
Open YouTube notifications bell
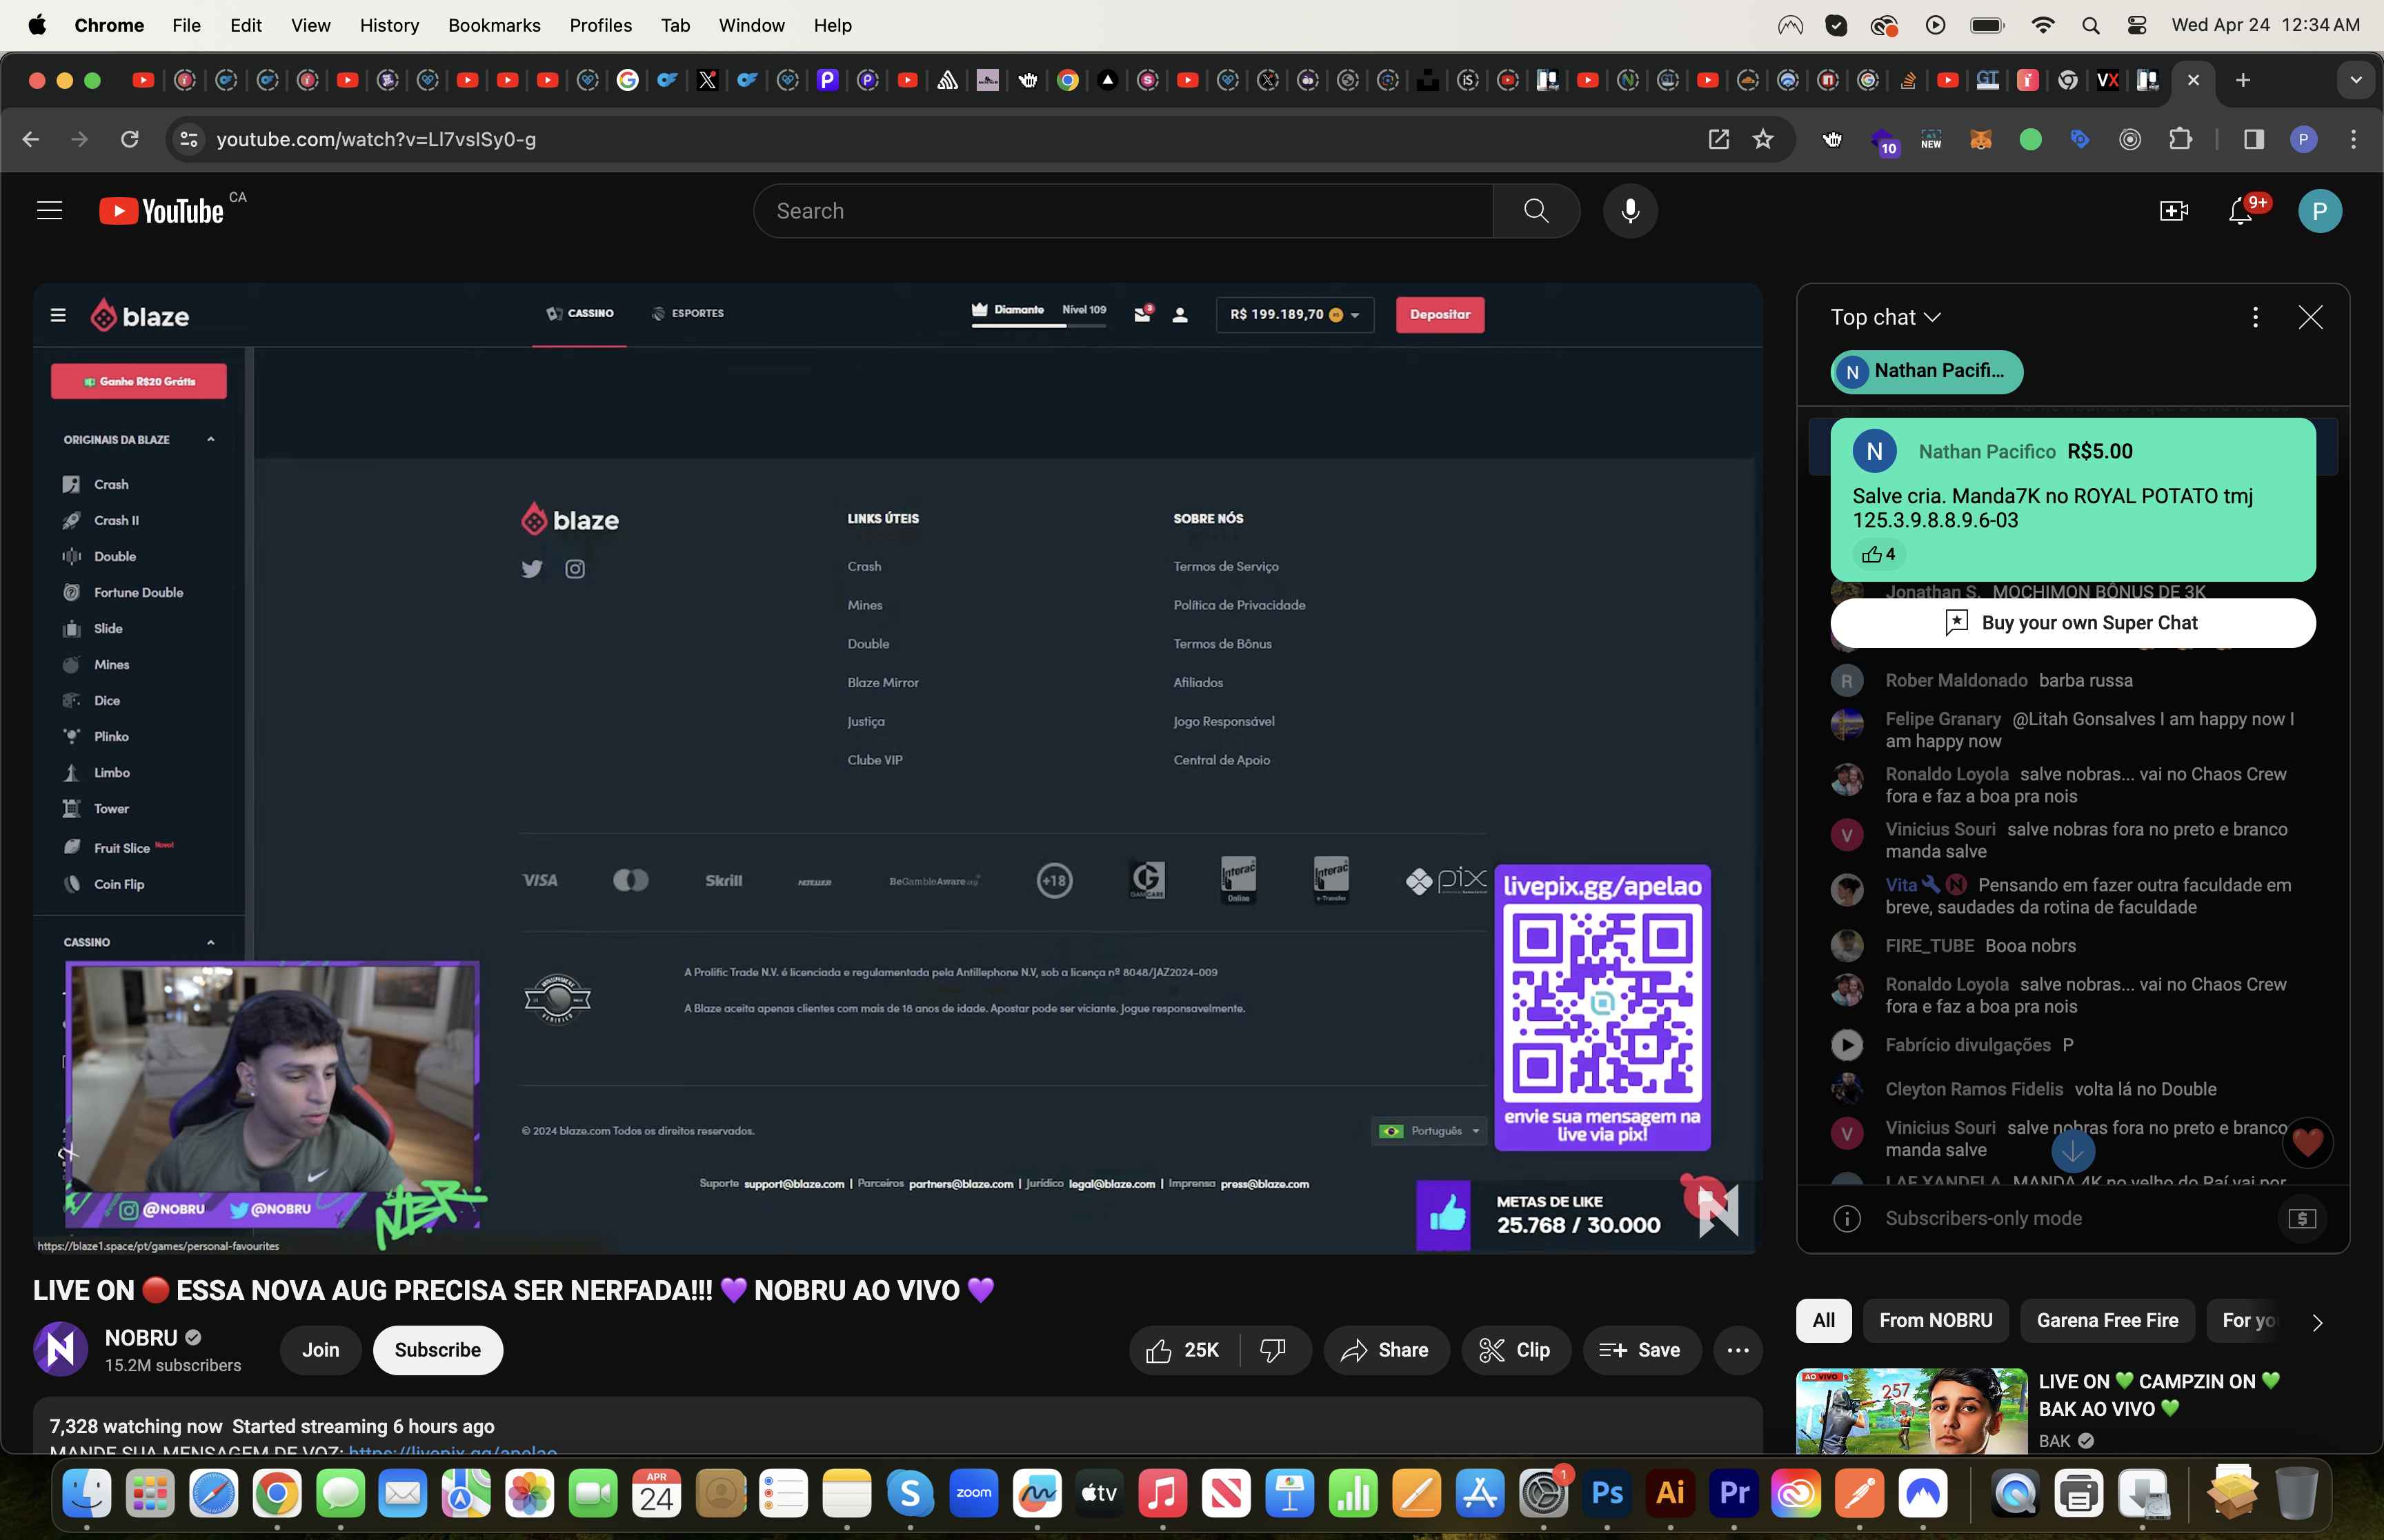(2241, 211)
